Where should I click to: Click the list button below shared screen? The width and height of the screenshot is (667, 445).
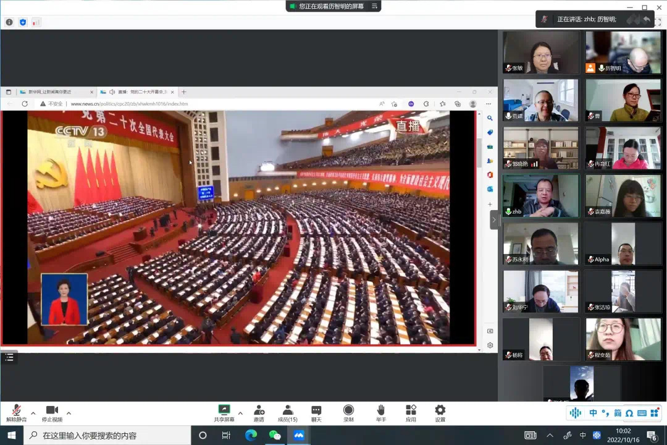9,357
